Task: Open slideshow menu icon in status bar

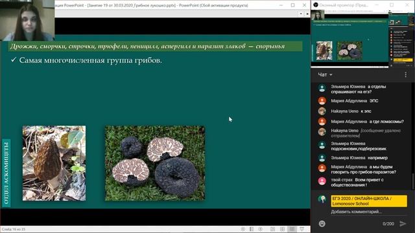Action: 252,229
